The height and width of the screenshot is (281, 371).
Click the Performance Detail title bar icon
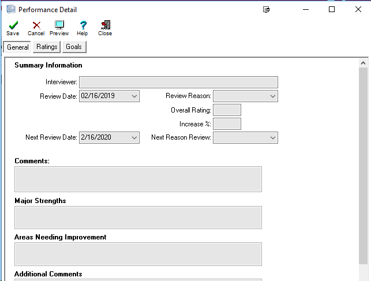point(10,10)
